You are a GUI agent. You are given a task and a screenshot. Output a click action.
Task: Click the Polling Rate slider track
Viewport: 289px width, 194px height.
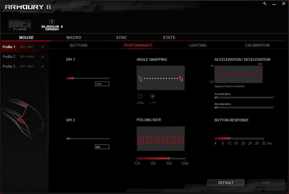coord(161,158)
